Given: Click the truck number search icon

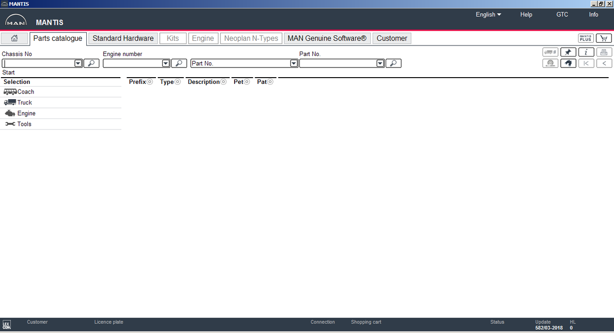Looking at the screenshot, I should coord(550,52).
